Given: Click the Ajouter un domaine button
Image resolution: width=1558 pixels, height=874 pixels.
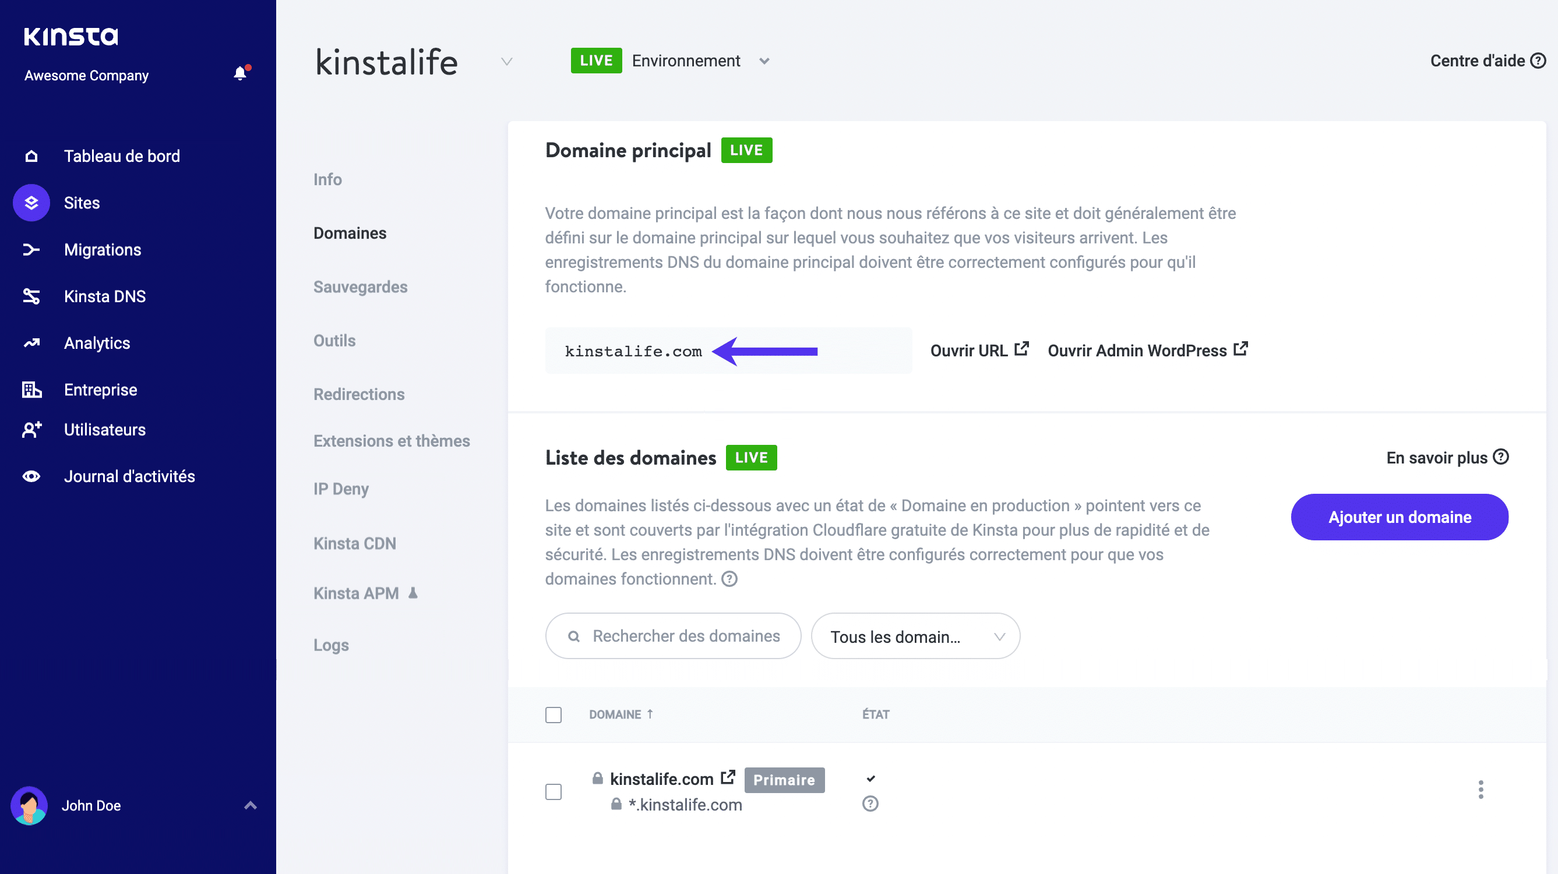Looking at the screenshot, I should pyautogui.click(x=1400, y=518).
